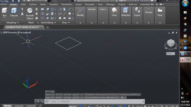Open the Groups panel button
Screen dimensions: 191x107
pyautogui.click(x=149, y=15)
